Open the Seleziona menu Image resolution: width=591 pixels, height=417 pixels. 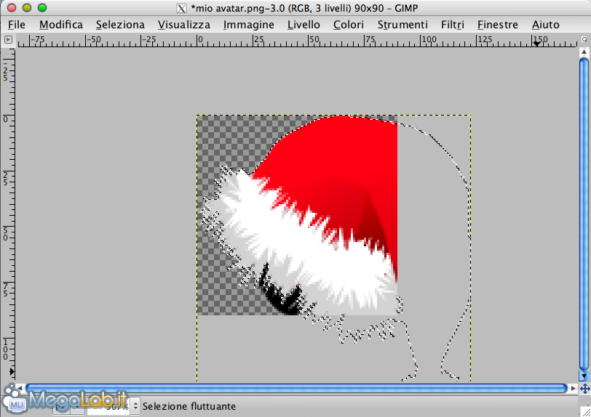pos(120,25)
